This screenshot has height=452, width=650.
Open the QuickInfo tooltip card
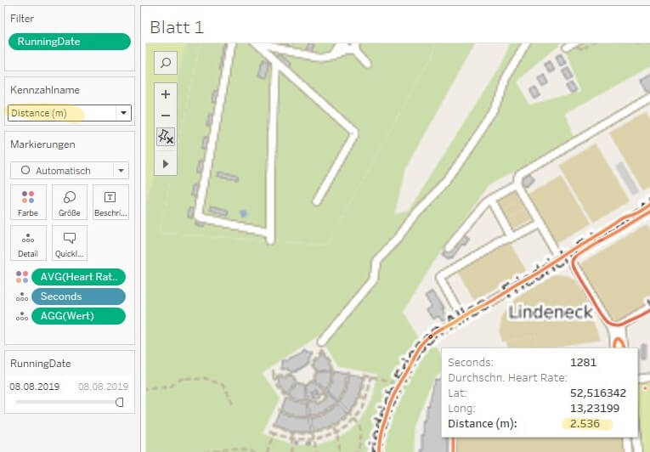click(70, 243)
